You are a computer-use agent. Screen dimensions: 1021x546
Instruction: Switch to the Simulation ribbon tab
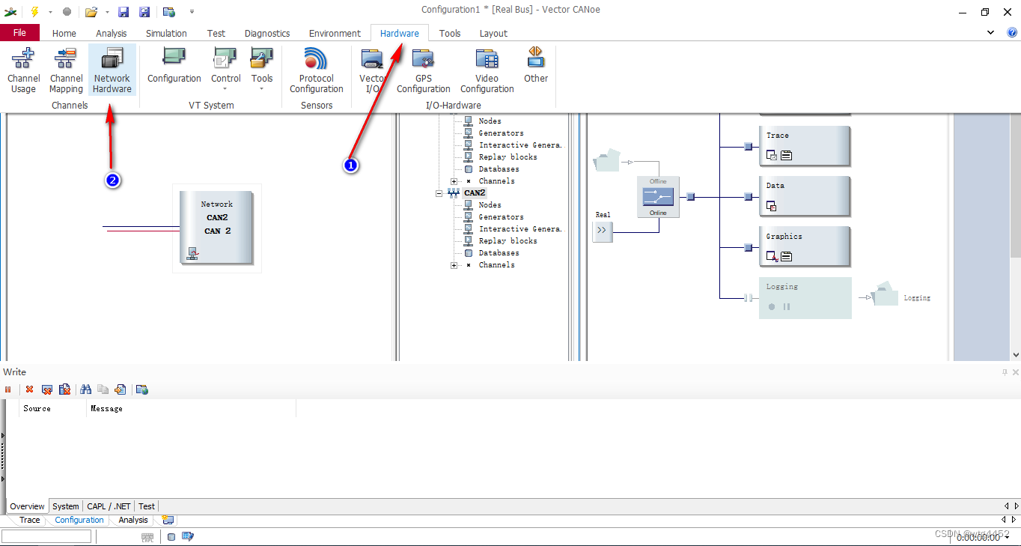[x=166, y=33]
